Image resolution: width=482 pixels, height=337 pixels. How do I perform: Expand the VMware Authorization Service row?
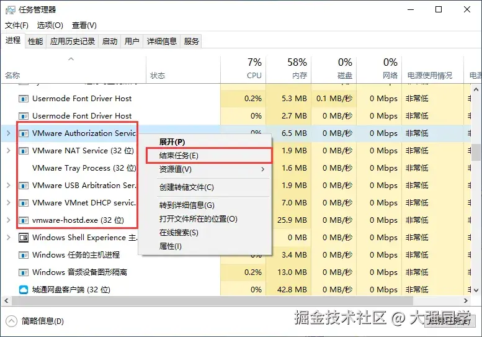pos(8,133)
